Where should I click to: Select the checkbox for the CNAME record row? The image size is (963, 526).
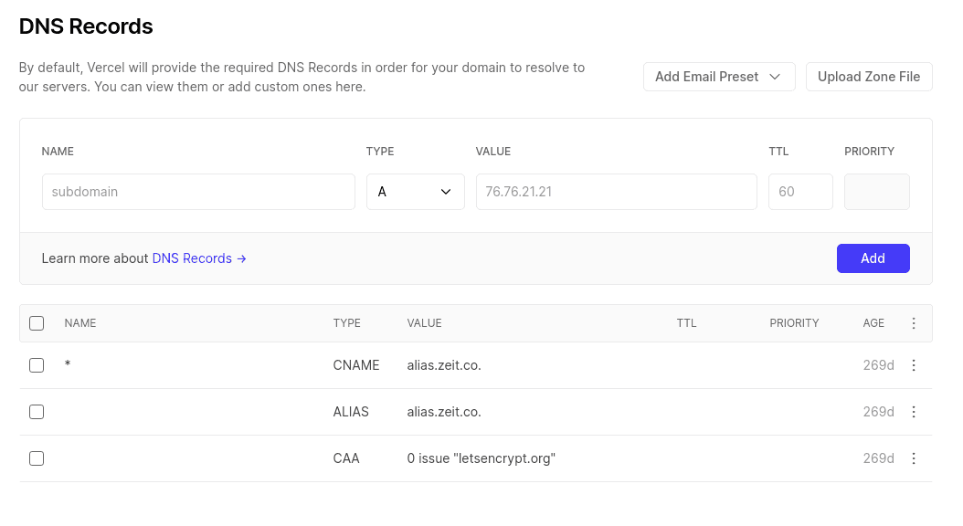tap(37, 365)
